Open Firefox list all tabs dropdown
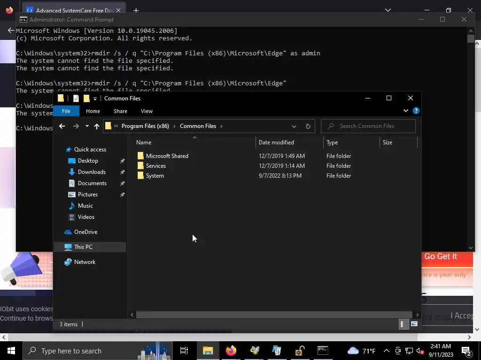Image resolution: width=481 pixels, height=360 pixels. (x=388, y=10)
